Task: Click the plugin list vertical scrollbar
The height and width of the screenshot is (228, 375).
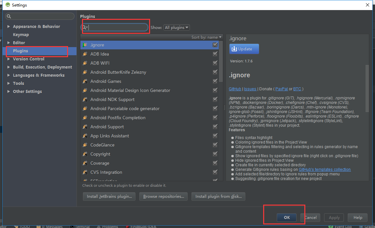Action: tap(221, 61)
